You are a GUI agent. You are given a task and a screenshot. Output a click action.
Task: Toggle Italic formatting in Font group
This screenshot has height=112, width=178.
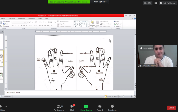pos(16,26)
